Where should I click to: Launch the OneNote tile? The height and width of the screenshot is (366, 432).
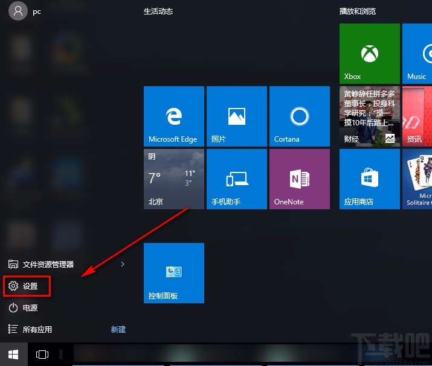tap(300, 179)
